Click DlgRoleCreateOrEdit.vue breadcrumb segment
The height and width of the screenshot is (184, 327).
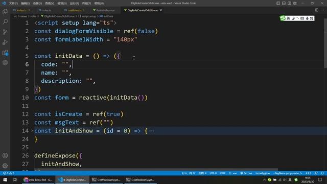58,16
